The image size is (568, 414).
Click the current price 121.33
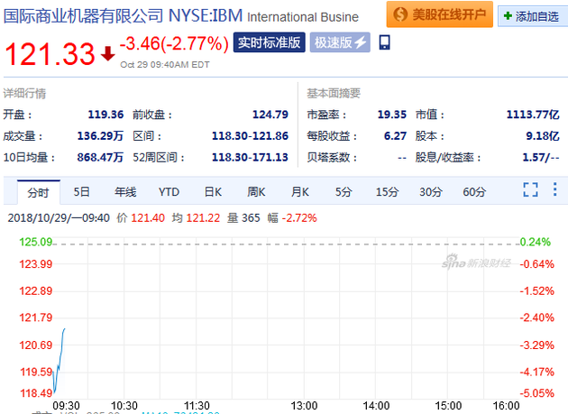(50, 54)
